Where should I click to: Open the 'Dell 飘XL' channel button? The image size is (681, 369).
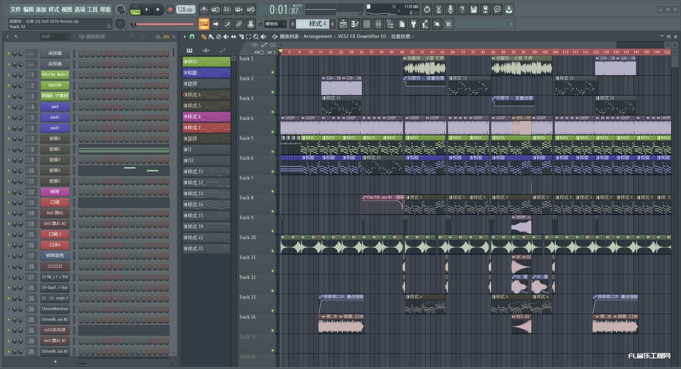(55, 213)
